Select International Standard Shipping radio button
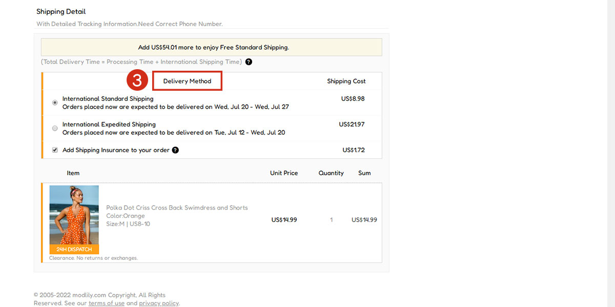Image resolution: width=615 pixels, height=307 pixels. click(55, 103)
